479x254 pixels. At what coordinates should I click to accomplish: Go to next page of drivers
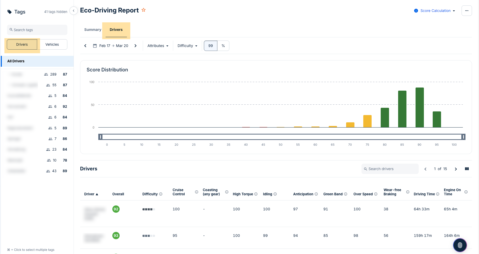[x=456, y=169]
